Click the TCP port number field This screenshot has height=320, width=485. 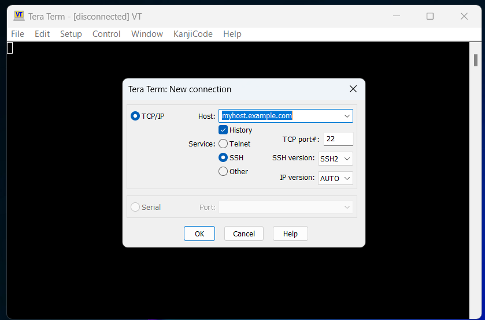338,139
